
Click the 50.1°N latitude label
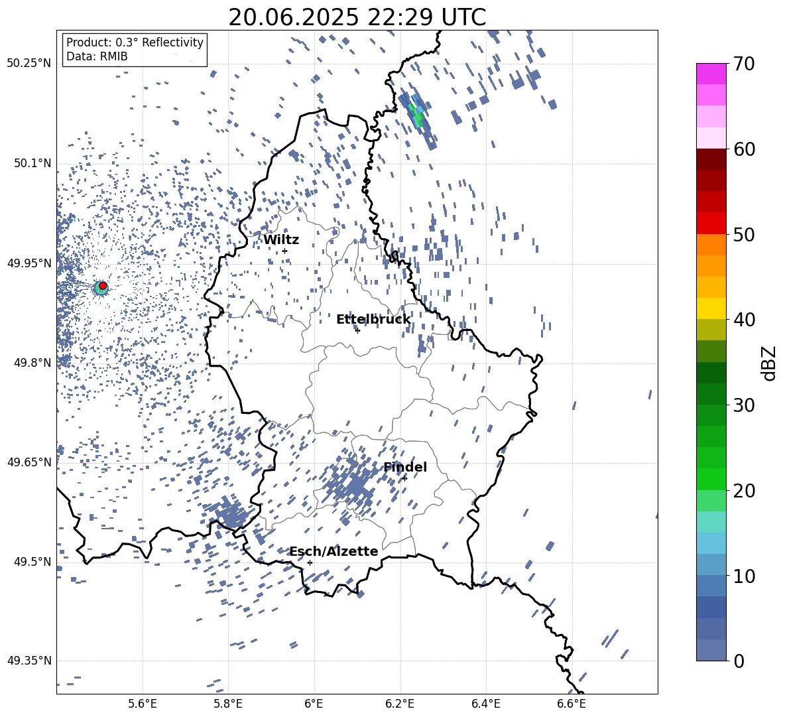point(32,163)
